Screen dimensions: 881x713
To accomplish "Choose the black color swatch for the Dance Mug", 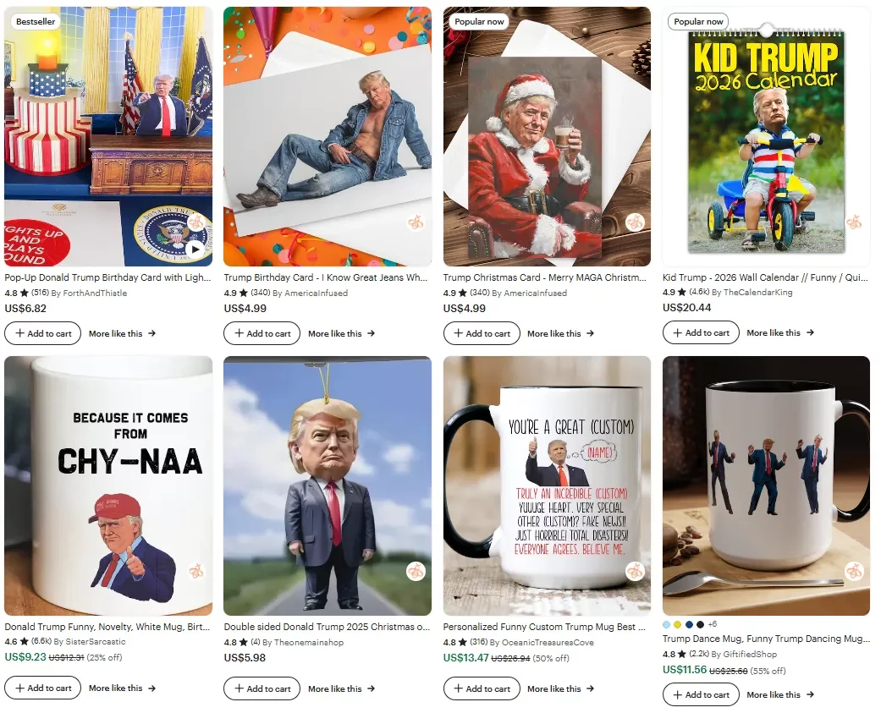I will [700, 624].
